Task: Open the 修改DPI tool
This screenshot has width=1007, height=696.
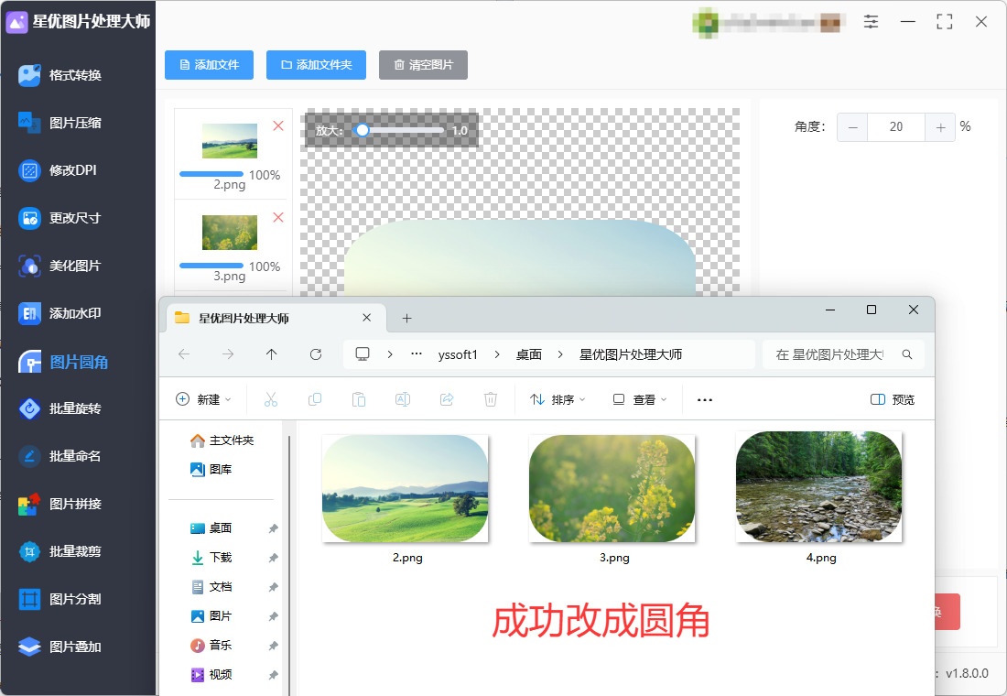Action: coord(58,170)
